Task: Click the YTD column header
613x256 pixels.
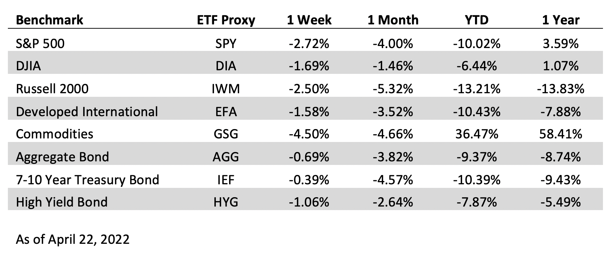Action: (x=476, y=19)
